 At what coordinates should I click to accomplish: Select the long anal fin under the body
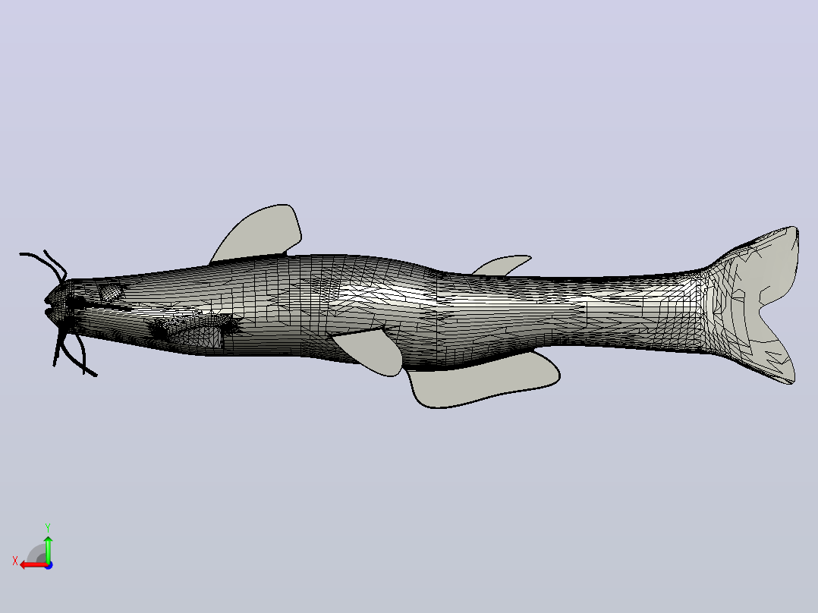483,380
